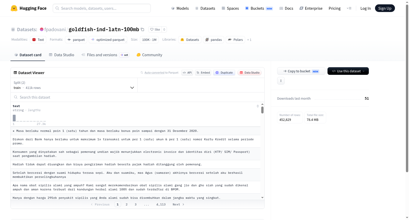The image size is (409, 220).
Task: Open the Split train dropdown
Action: click(x=74, y=85)
